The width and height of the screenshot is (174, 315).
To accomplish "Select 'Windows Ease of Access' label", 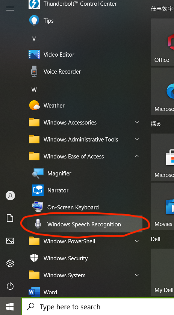I will (x=74, y=156).
